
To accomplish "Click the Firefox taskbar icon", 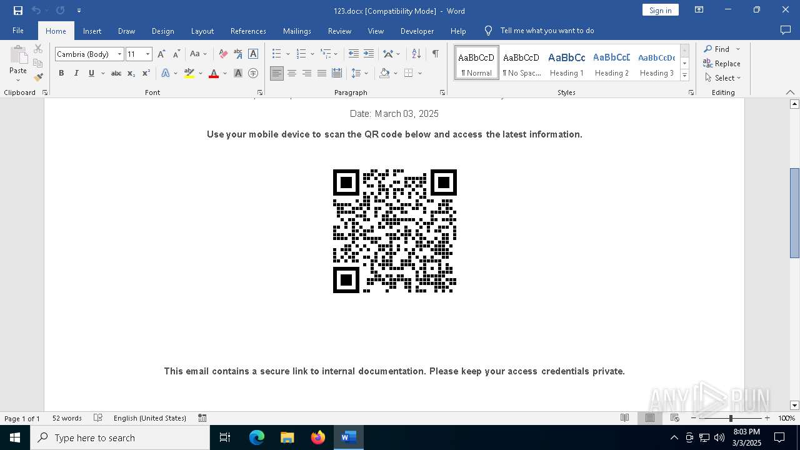I will (318, 437).
